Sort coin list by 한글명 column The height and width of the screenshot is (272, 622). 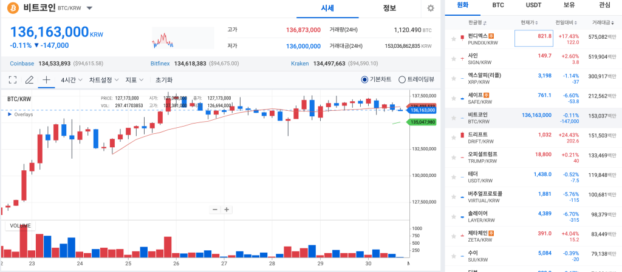click(x=477, y=22)
